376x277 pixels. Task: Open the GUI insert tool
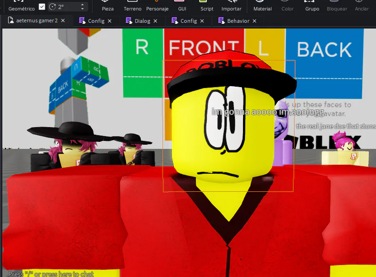click(x=182, y=6)
